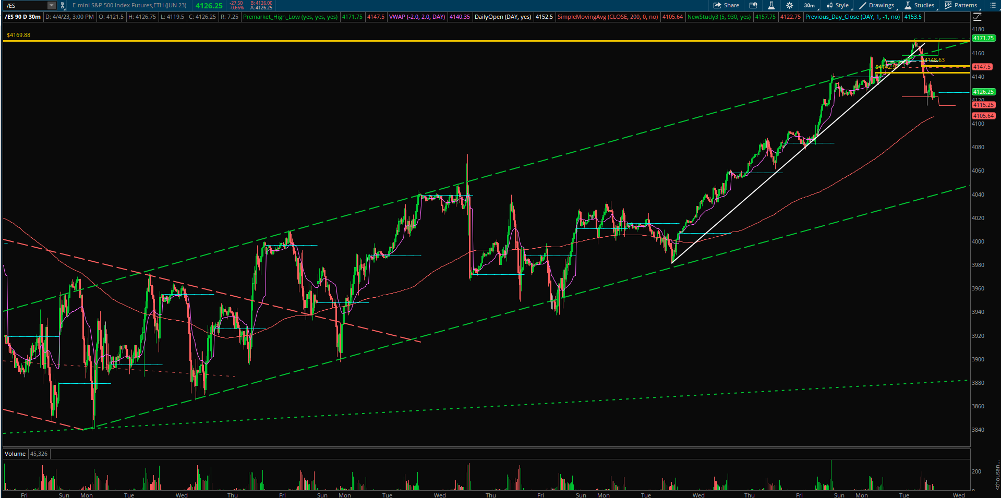Click the symbol link clip icon
The image size is (1001, 498).
[63, 6]
